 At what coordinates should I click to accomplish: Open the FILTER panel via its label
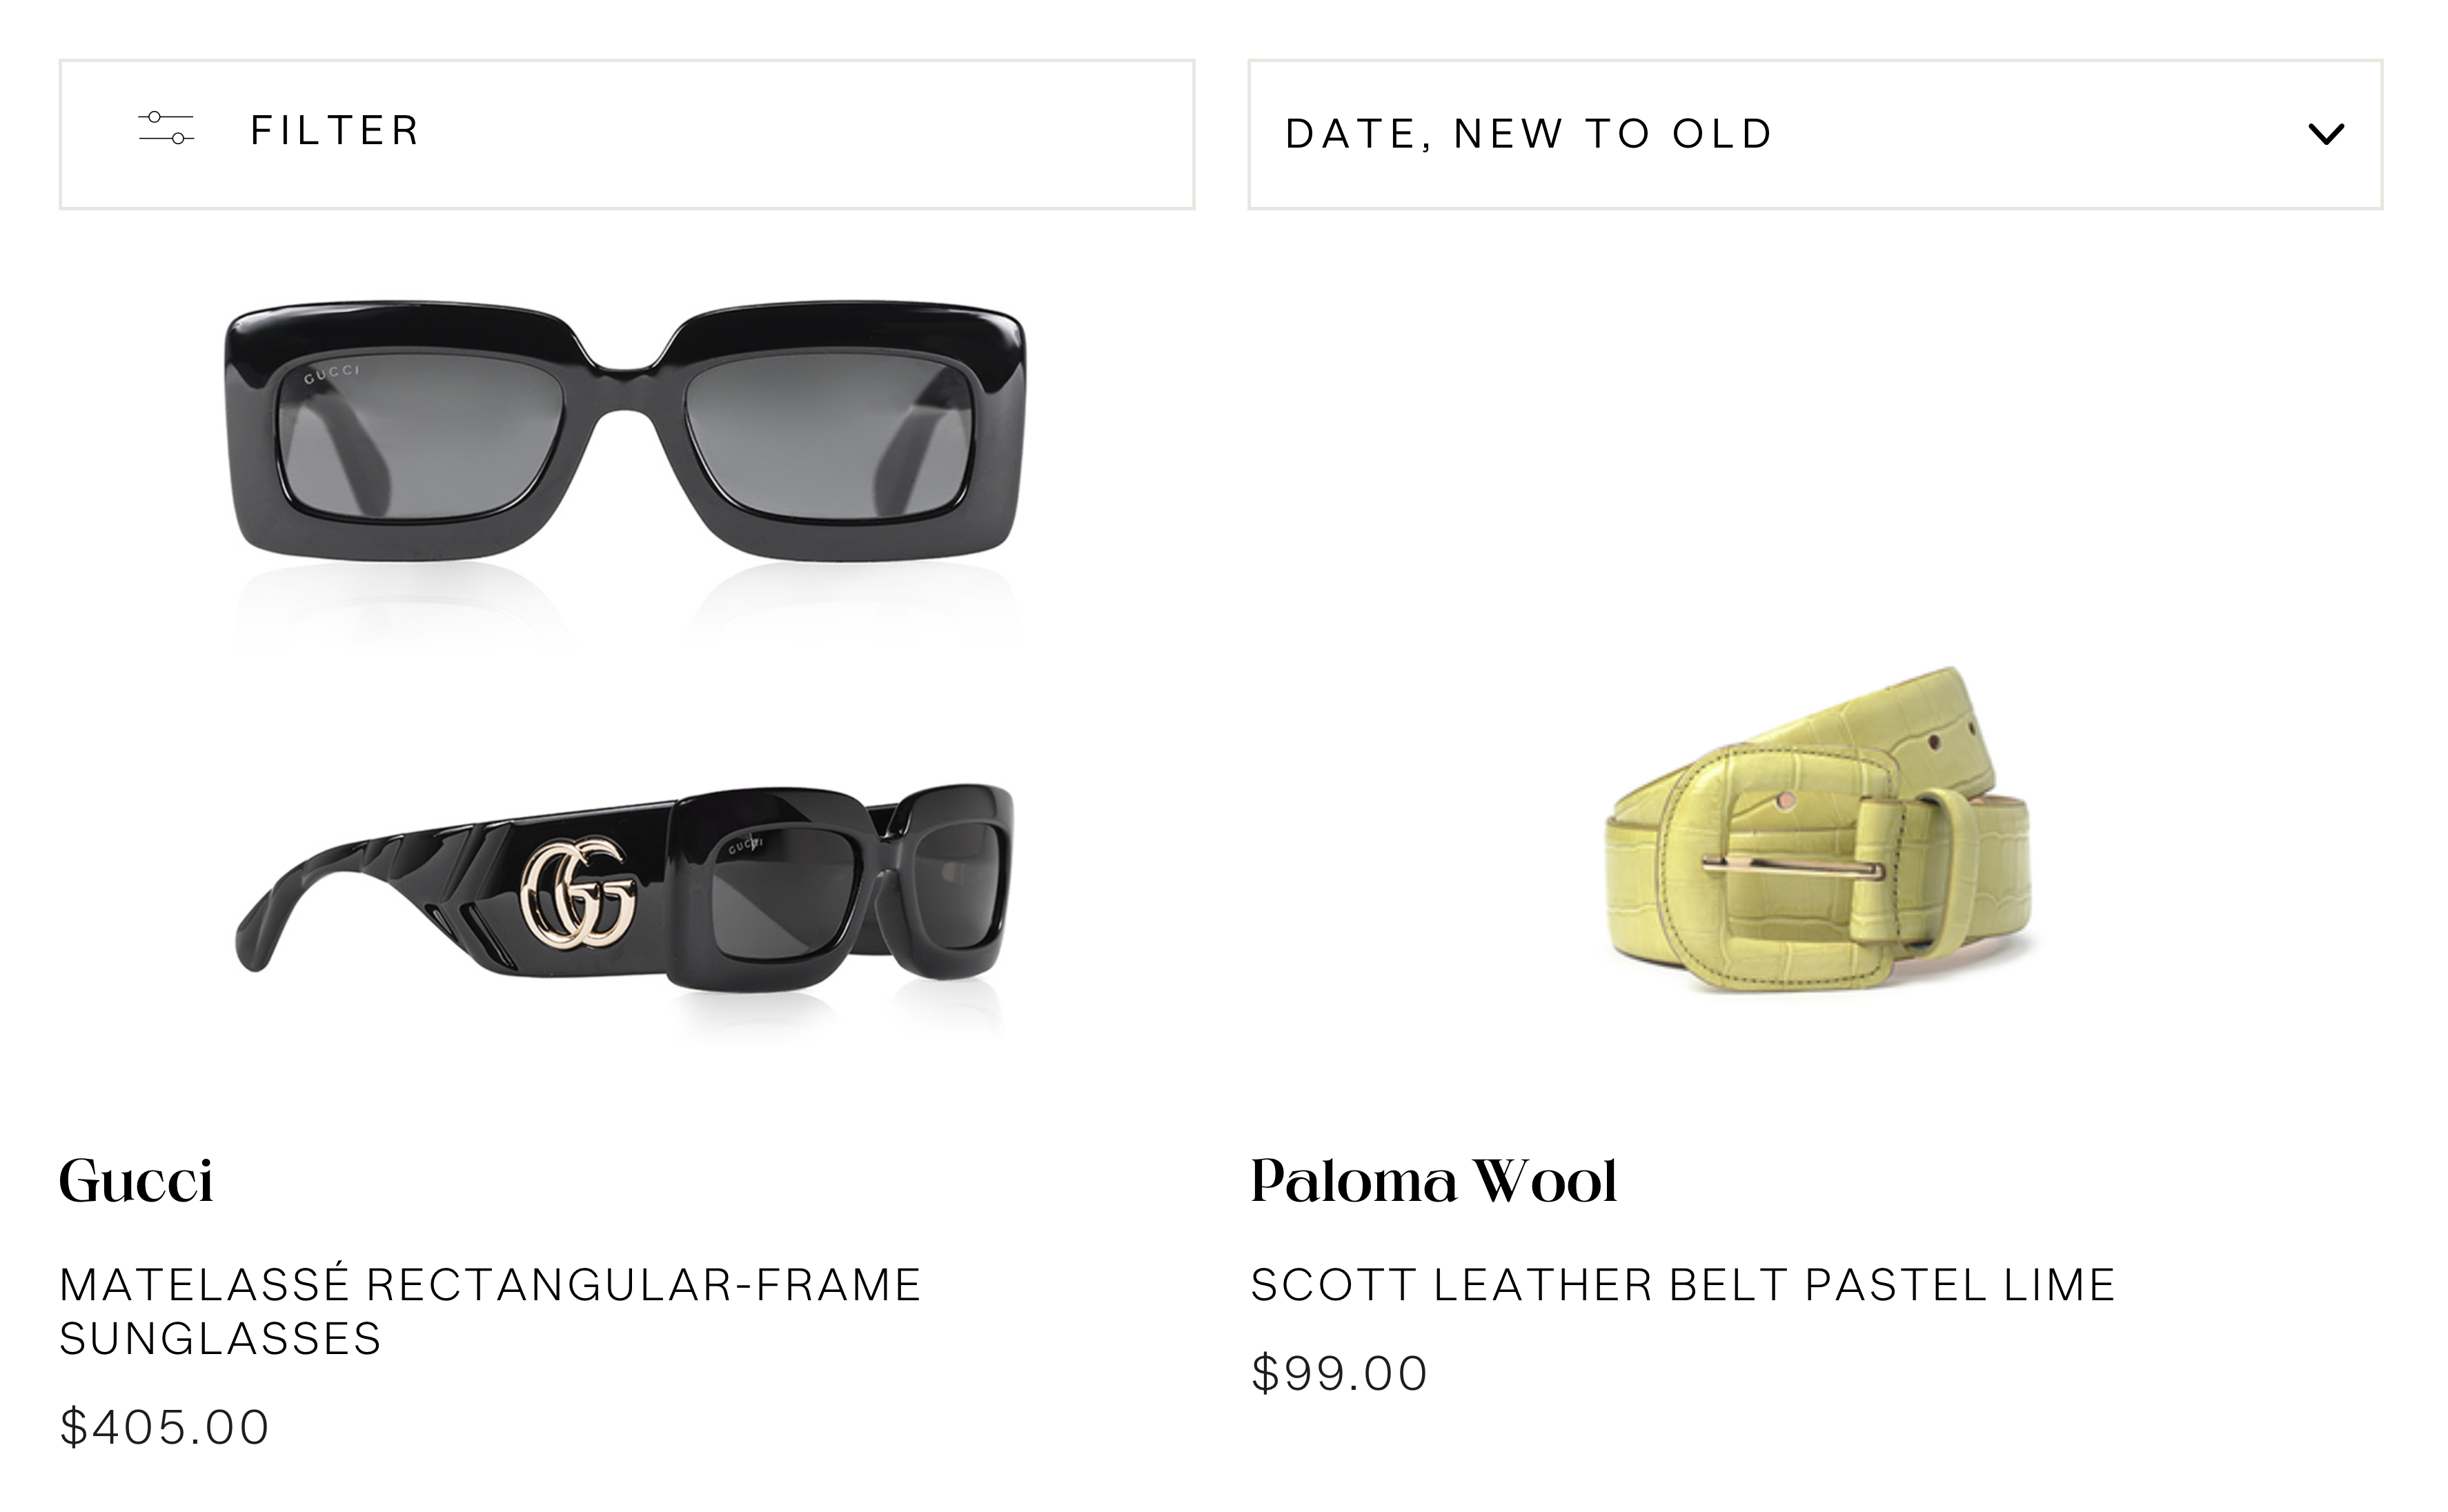pos(334,131)
